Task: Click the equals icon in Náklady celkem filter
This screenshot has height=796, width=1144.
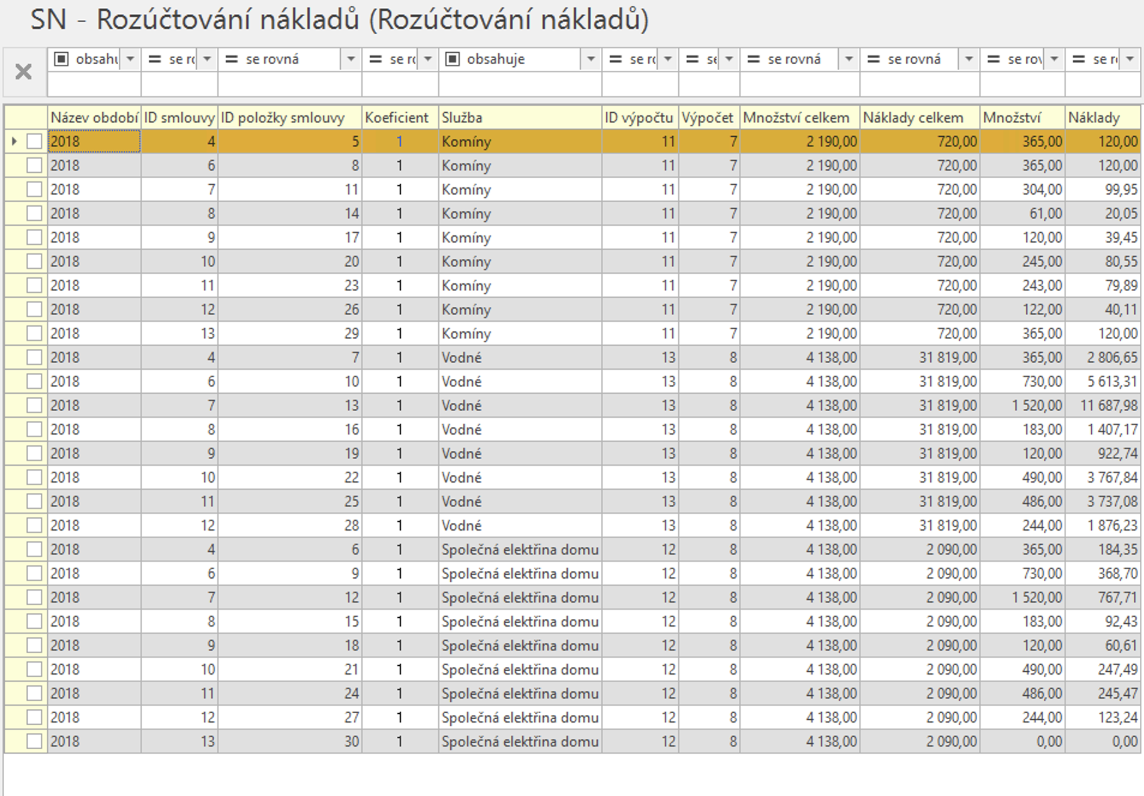Action: pos(874,59)
